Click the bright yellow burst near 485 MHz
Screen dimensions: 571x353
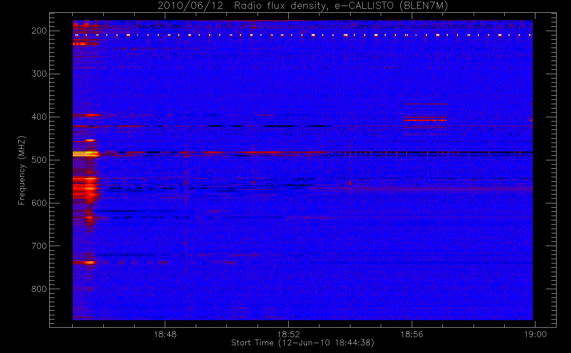(86, 154)
